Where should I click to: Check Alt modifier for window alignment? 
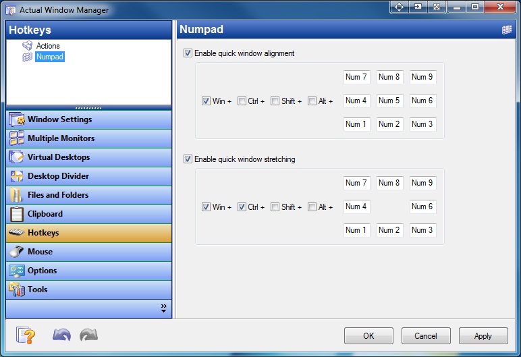click(x=312, y=101)
